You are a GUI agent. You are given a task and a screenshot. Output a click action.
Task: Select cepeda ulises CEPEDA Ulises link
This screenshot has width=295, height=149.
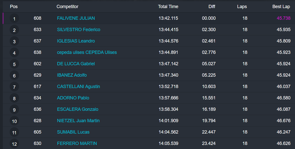coord(87,52)
